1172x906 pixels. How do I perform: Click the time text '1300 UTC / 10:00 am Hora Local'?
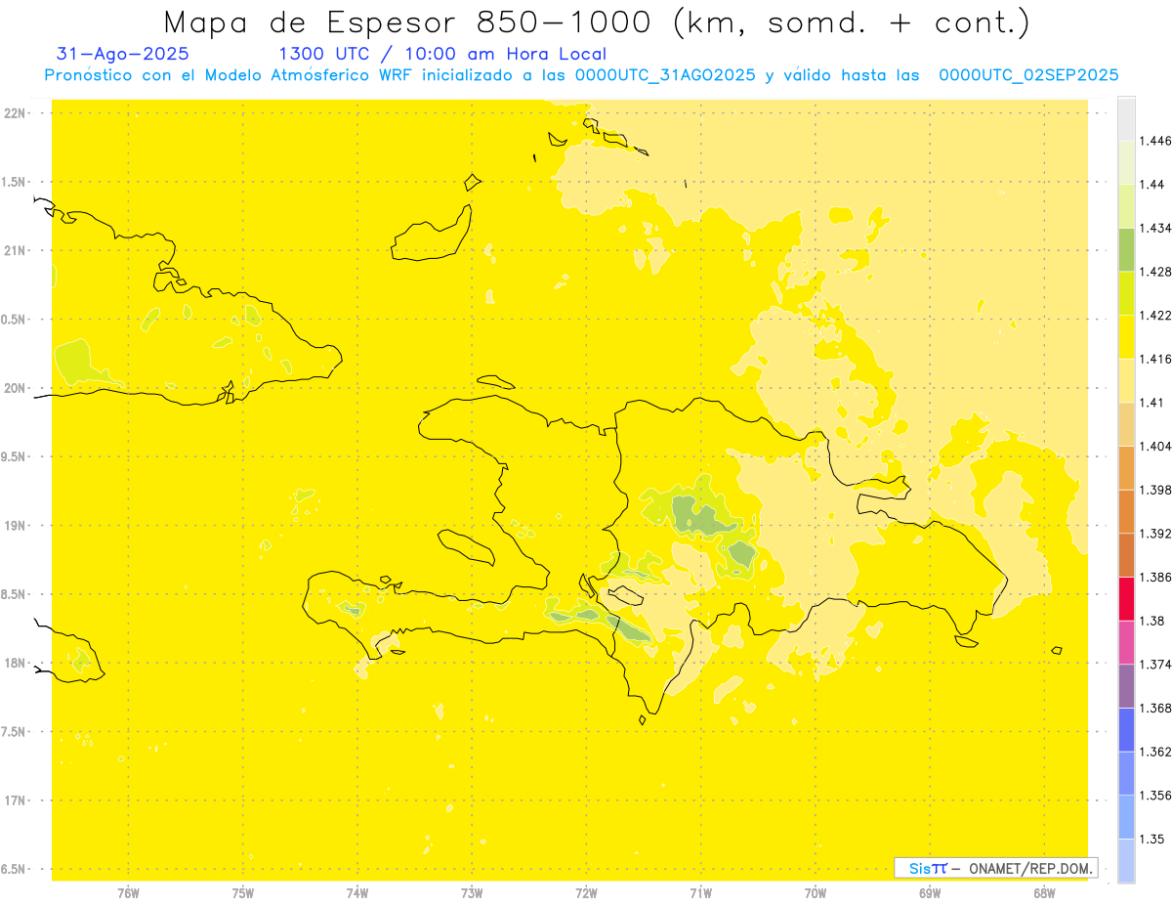[442, 54]
